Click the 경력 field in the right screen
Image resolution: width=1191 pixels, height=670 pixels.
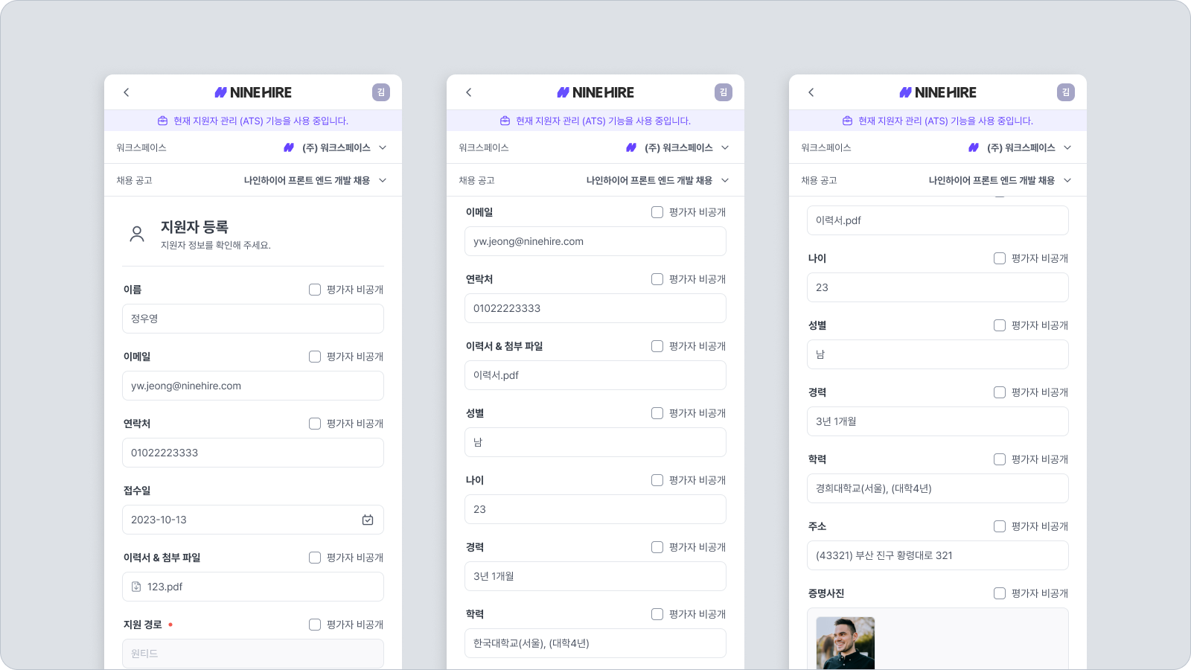pos(938,421)
